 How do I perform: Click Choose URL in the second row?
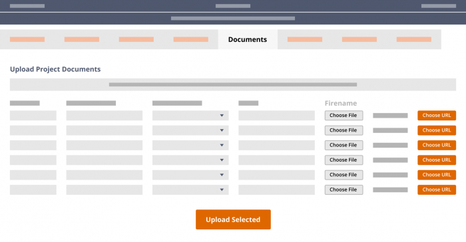coord(437,130)
